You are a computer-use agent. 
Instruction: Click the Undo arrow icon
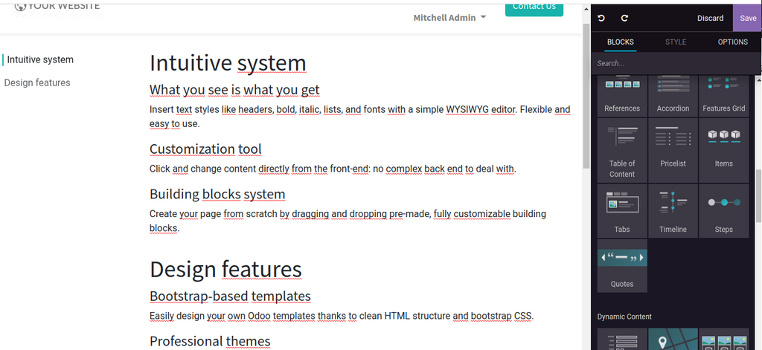601,18
